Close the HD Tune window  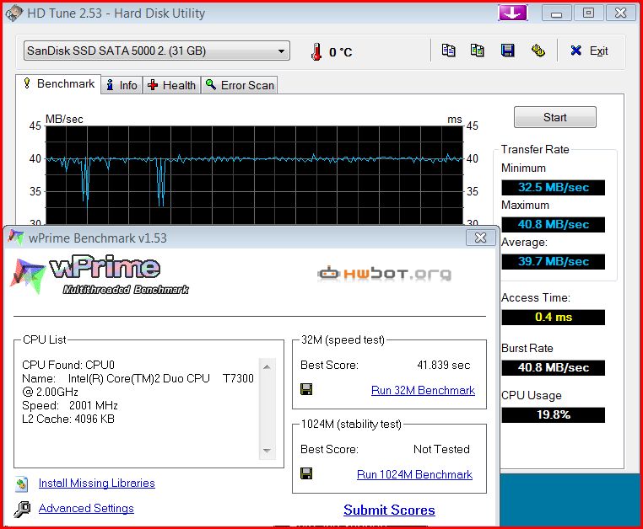coord(620,13)
